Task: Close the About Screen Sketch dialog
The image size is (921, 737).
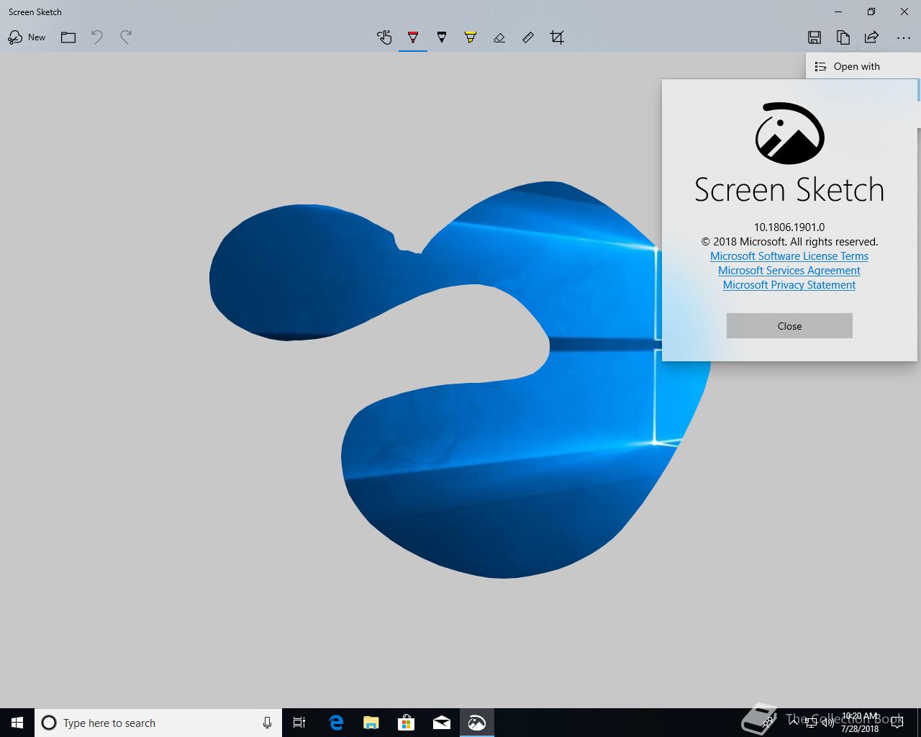Action: click(789, 326)
